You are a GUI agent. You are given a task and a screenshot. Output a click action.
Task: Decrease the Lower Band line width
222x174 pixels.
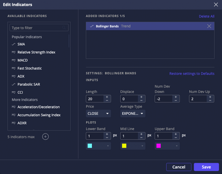click(x=107, y=138)
